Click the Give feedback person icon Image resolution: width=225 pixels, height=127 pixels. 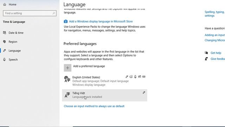click(x=206, y=59)
